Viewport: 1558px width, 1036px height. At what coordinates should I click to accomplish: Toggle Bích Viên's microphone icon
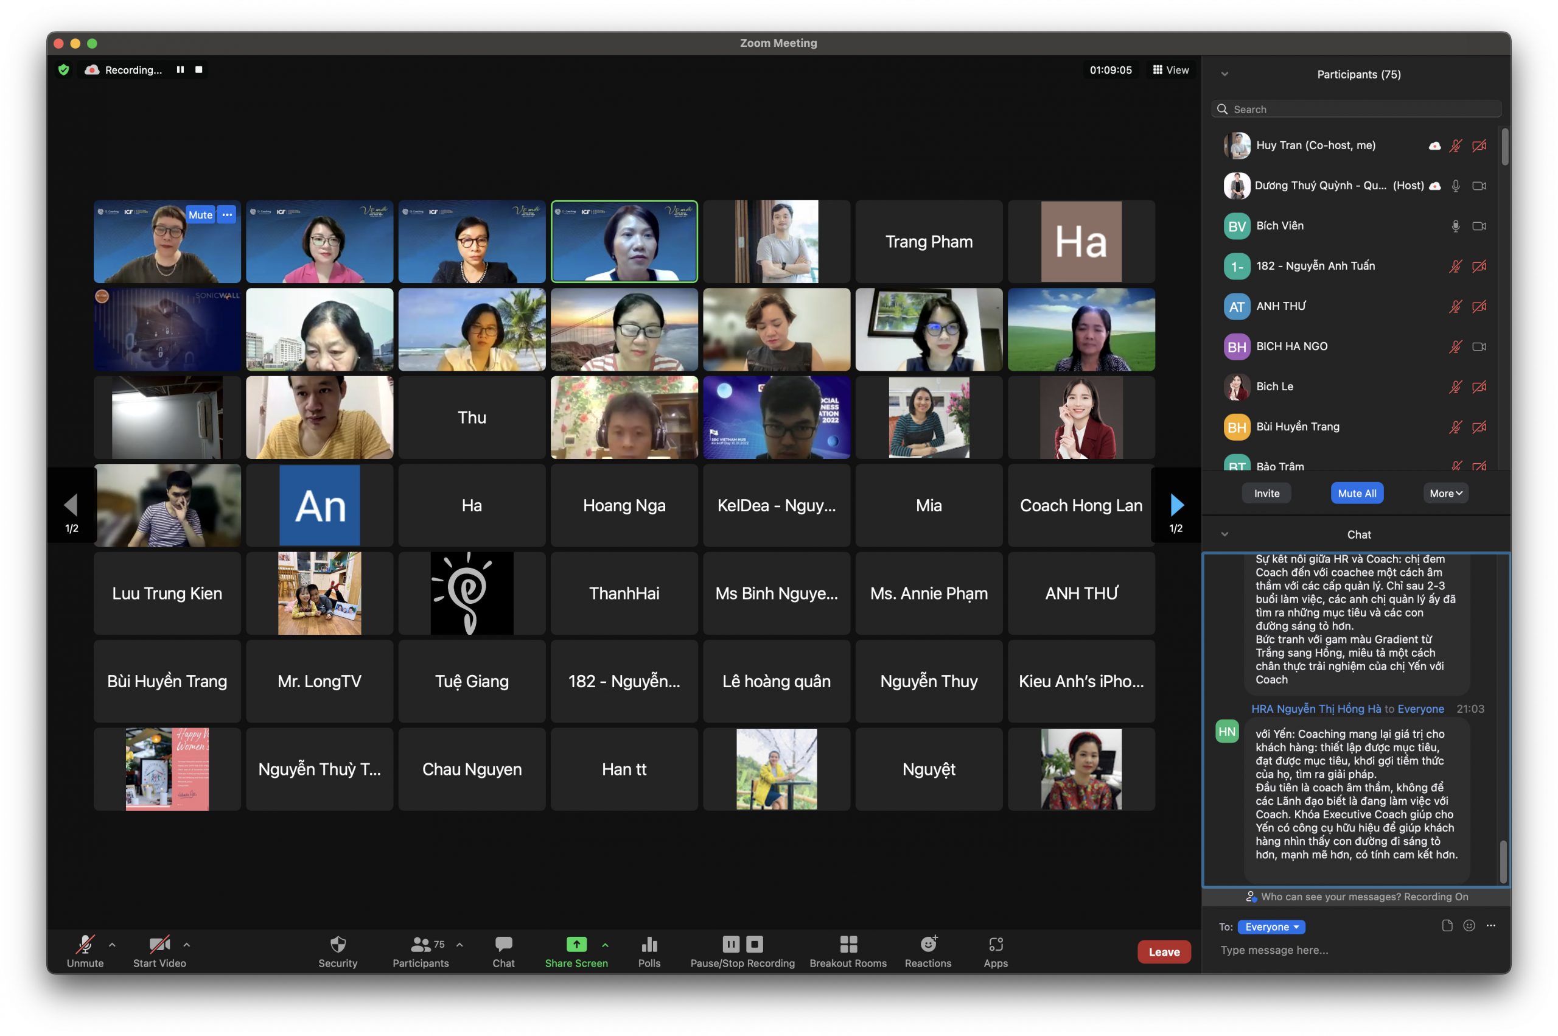[x=1455, y=226]
